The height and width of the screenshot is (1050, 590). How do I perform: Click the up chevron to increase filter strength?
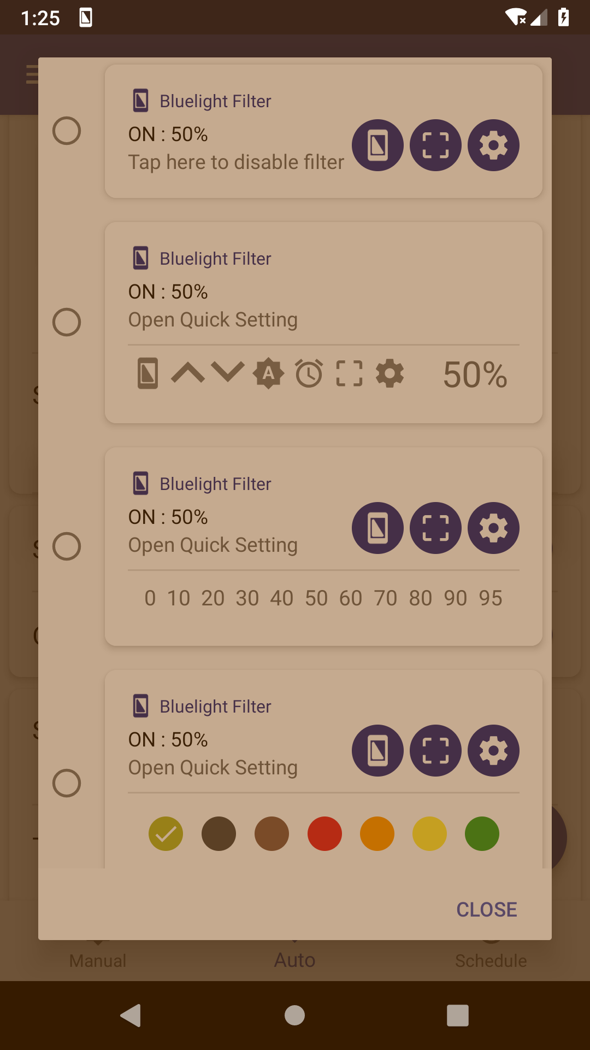(x=187, y=374)
